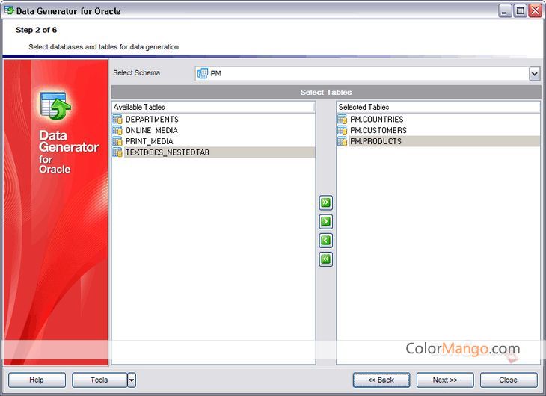Click the PM.PRODUCTS table icon
Screen dimensions: 546x396
[343, 141]
